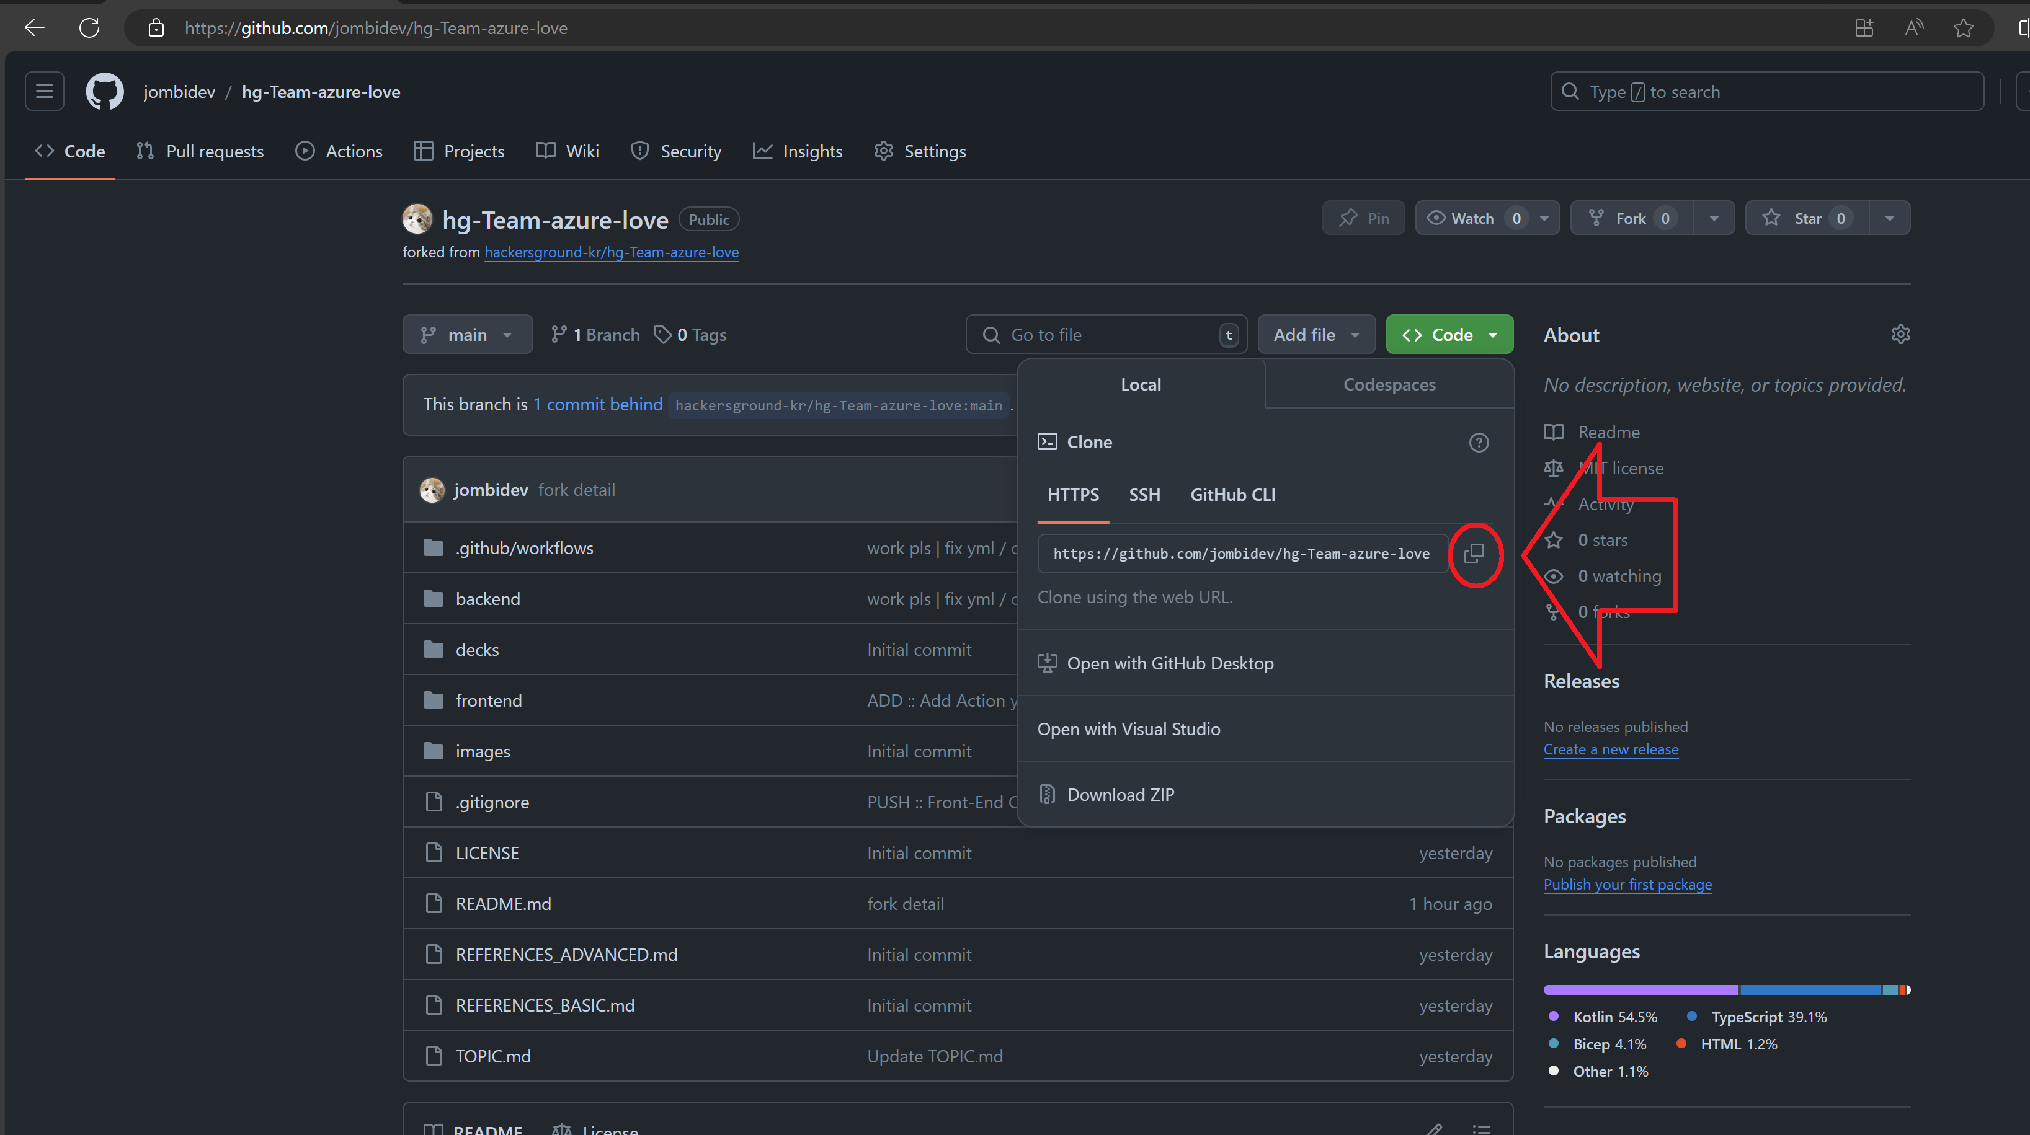Favorite page with browser star icon
The width and height of the screenshot is (2030, 1135).
1963,29
